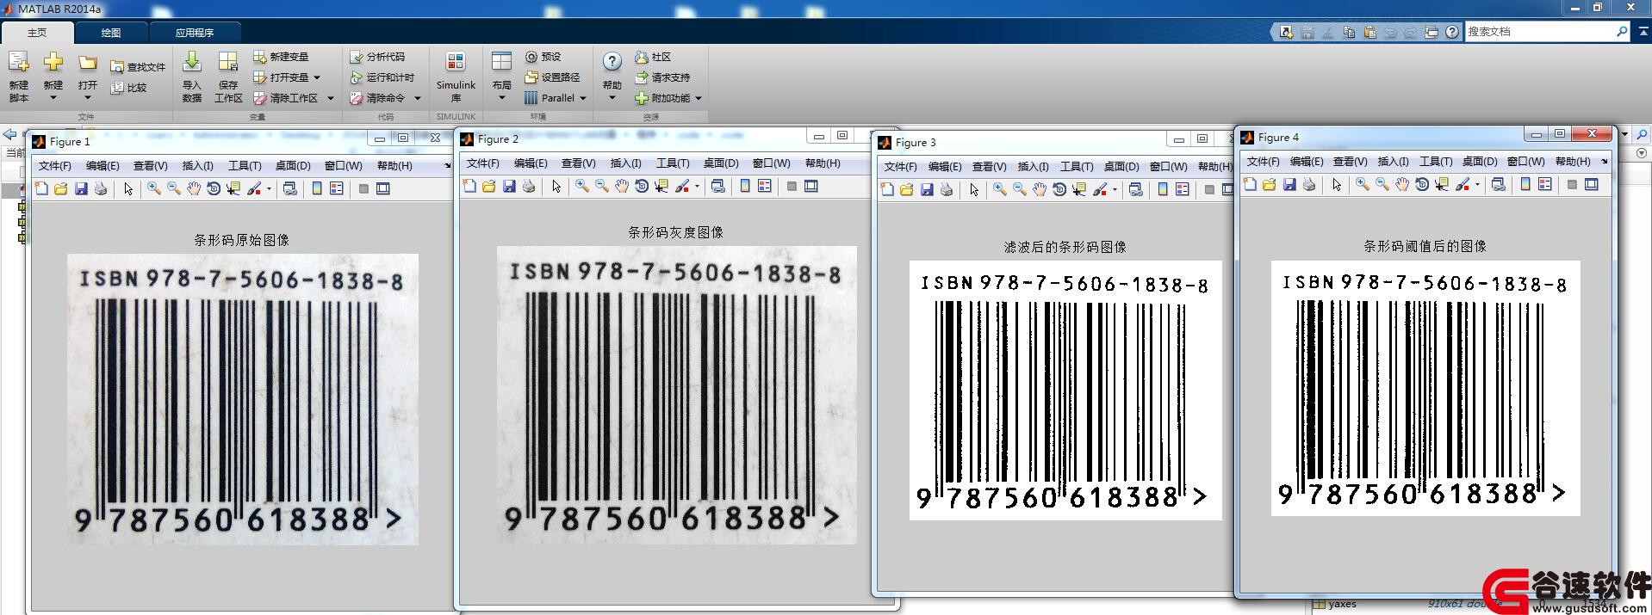The height and width of the screenshot is (615, 1652).
Task: Expand Open Variable (打开变量) dropdown arrow
Action: (x=318, y=77)
